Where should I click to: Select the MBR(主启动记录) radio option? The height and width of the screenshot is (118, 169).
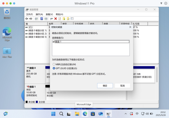tap(54, 64)
